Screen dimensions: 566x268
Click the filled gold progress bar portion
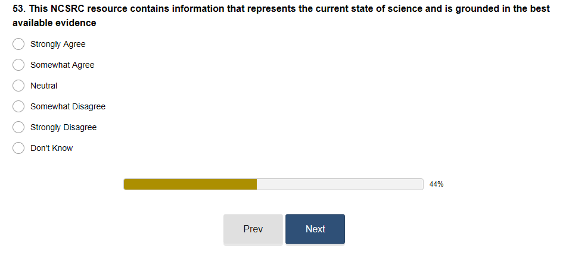[190, 184]
